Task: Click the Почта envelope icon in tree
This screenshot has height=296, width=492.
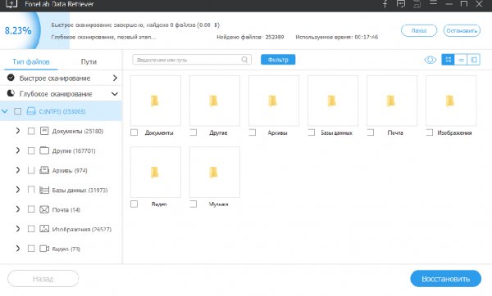Action: 44,209
